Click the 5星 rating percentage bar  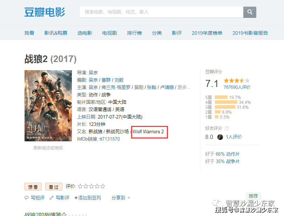221,97
